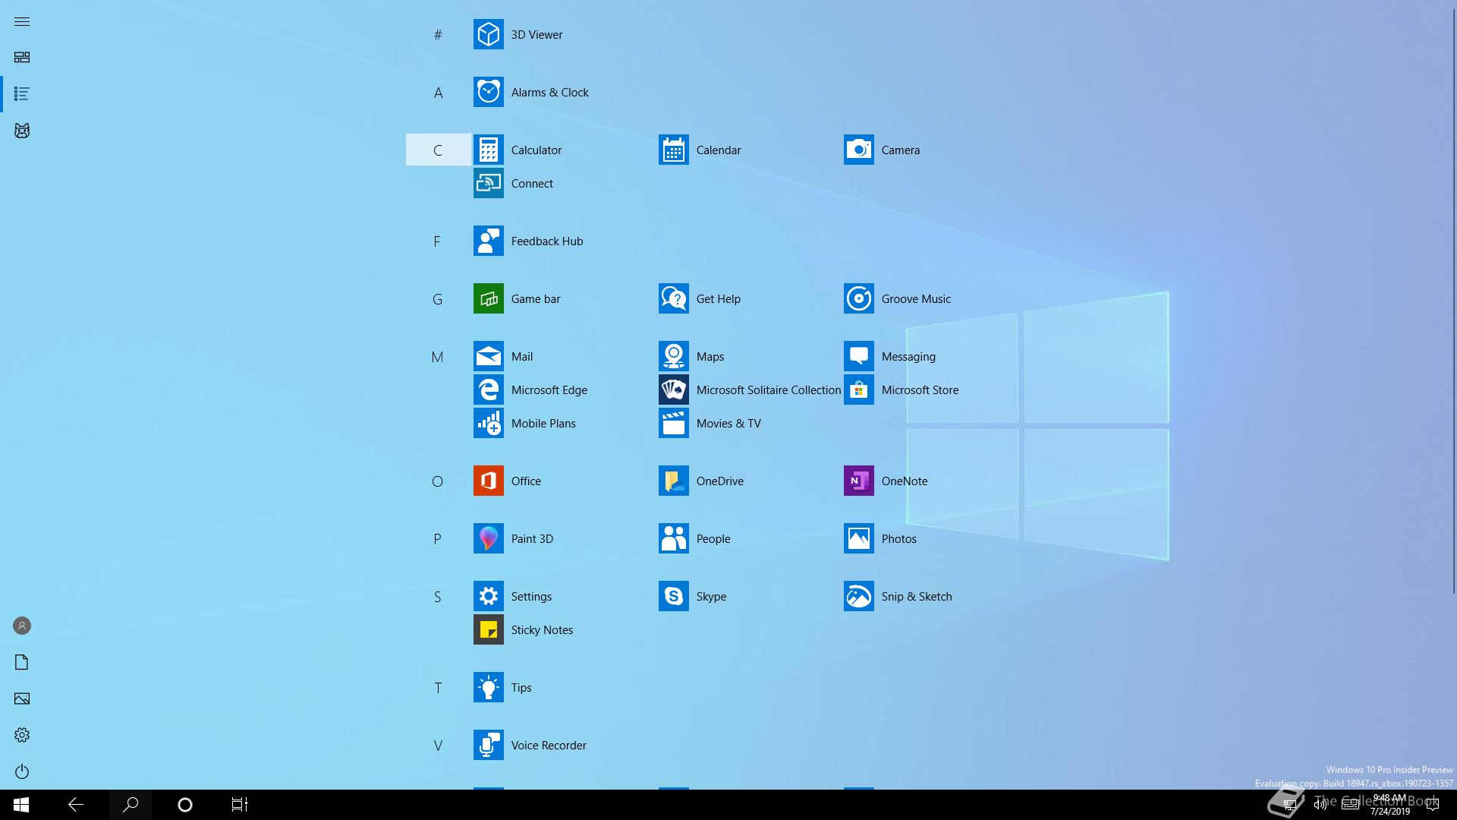
Task: Expand the hamburger menu at top left
Action: point(22,21)
